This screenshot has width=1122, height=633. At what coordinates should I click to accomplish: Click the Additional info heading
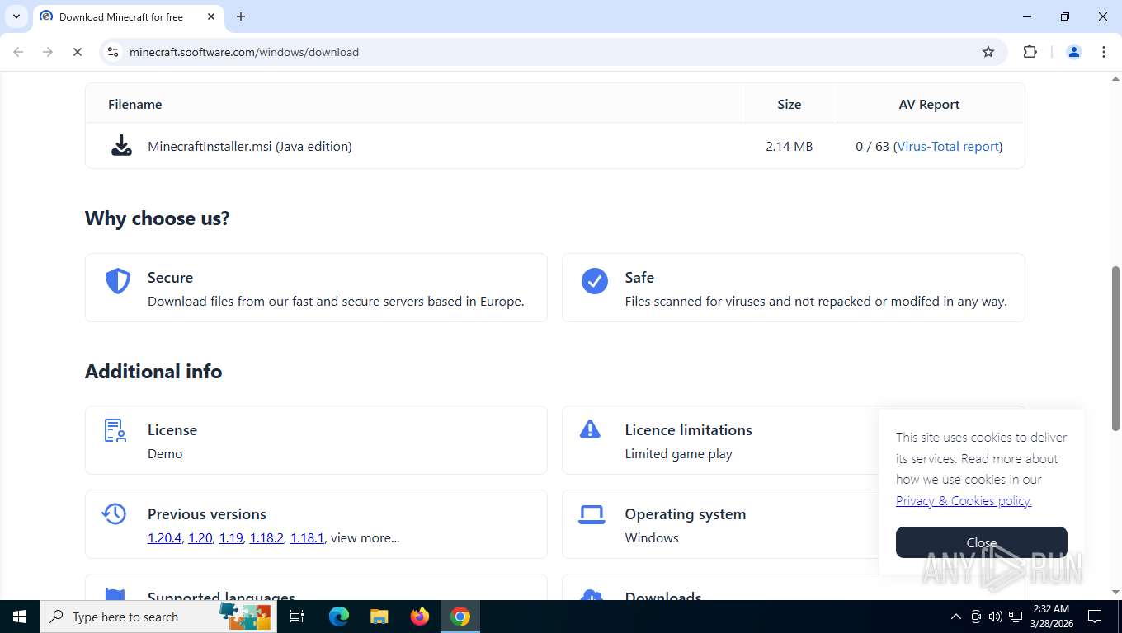coord(153,372)
